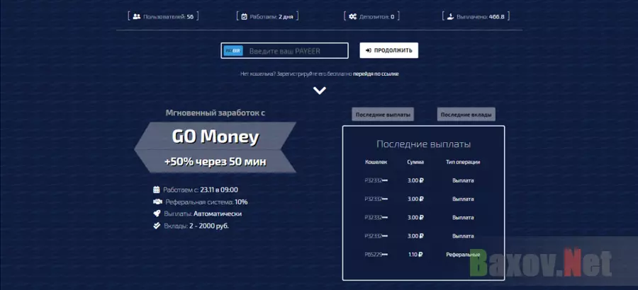This screenshot has width=638, height=290.
Task: Click the Тип операции column header
Action: pyautogui.click(x=463, y=162)
